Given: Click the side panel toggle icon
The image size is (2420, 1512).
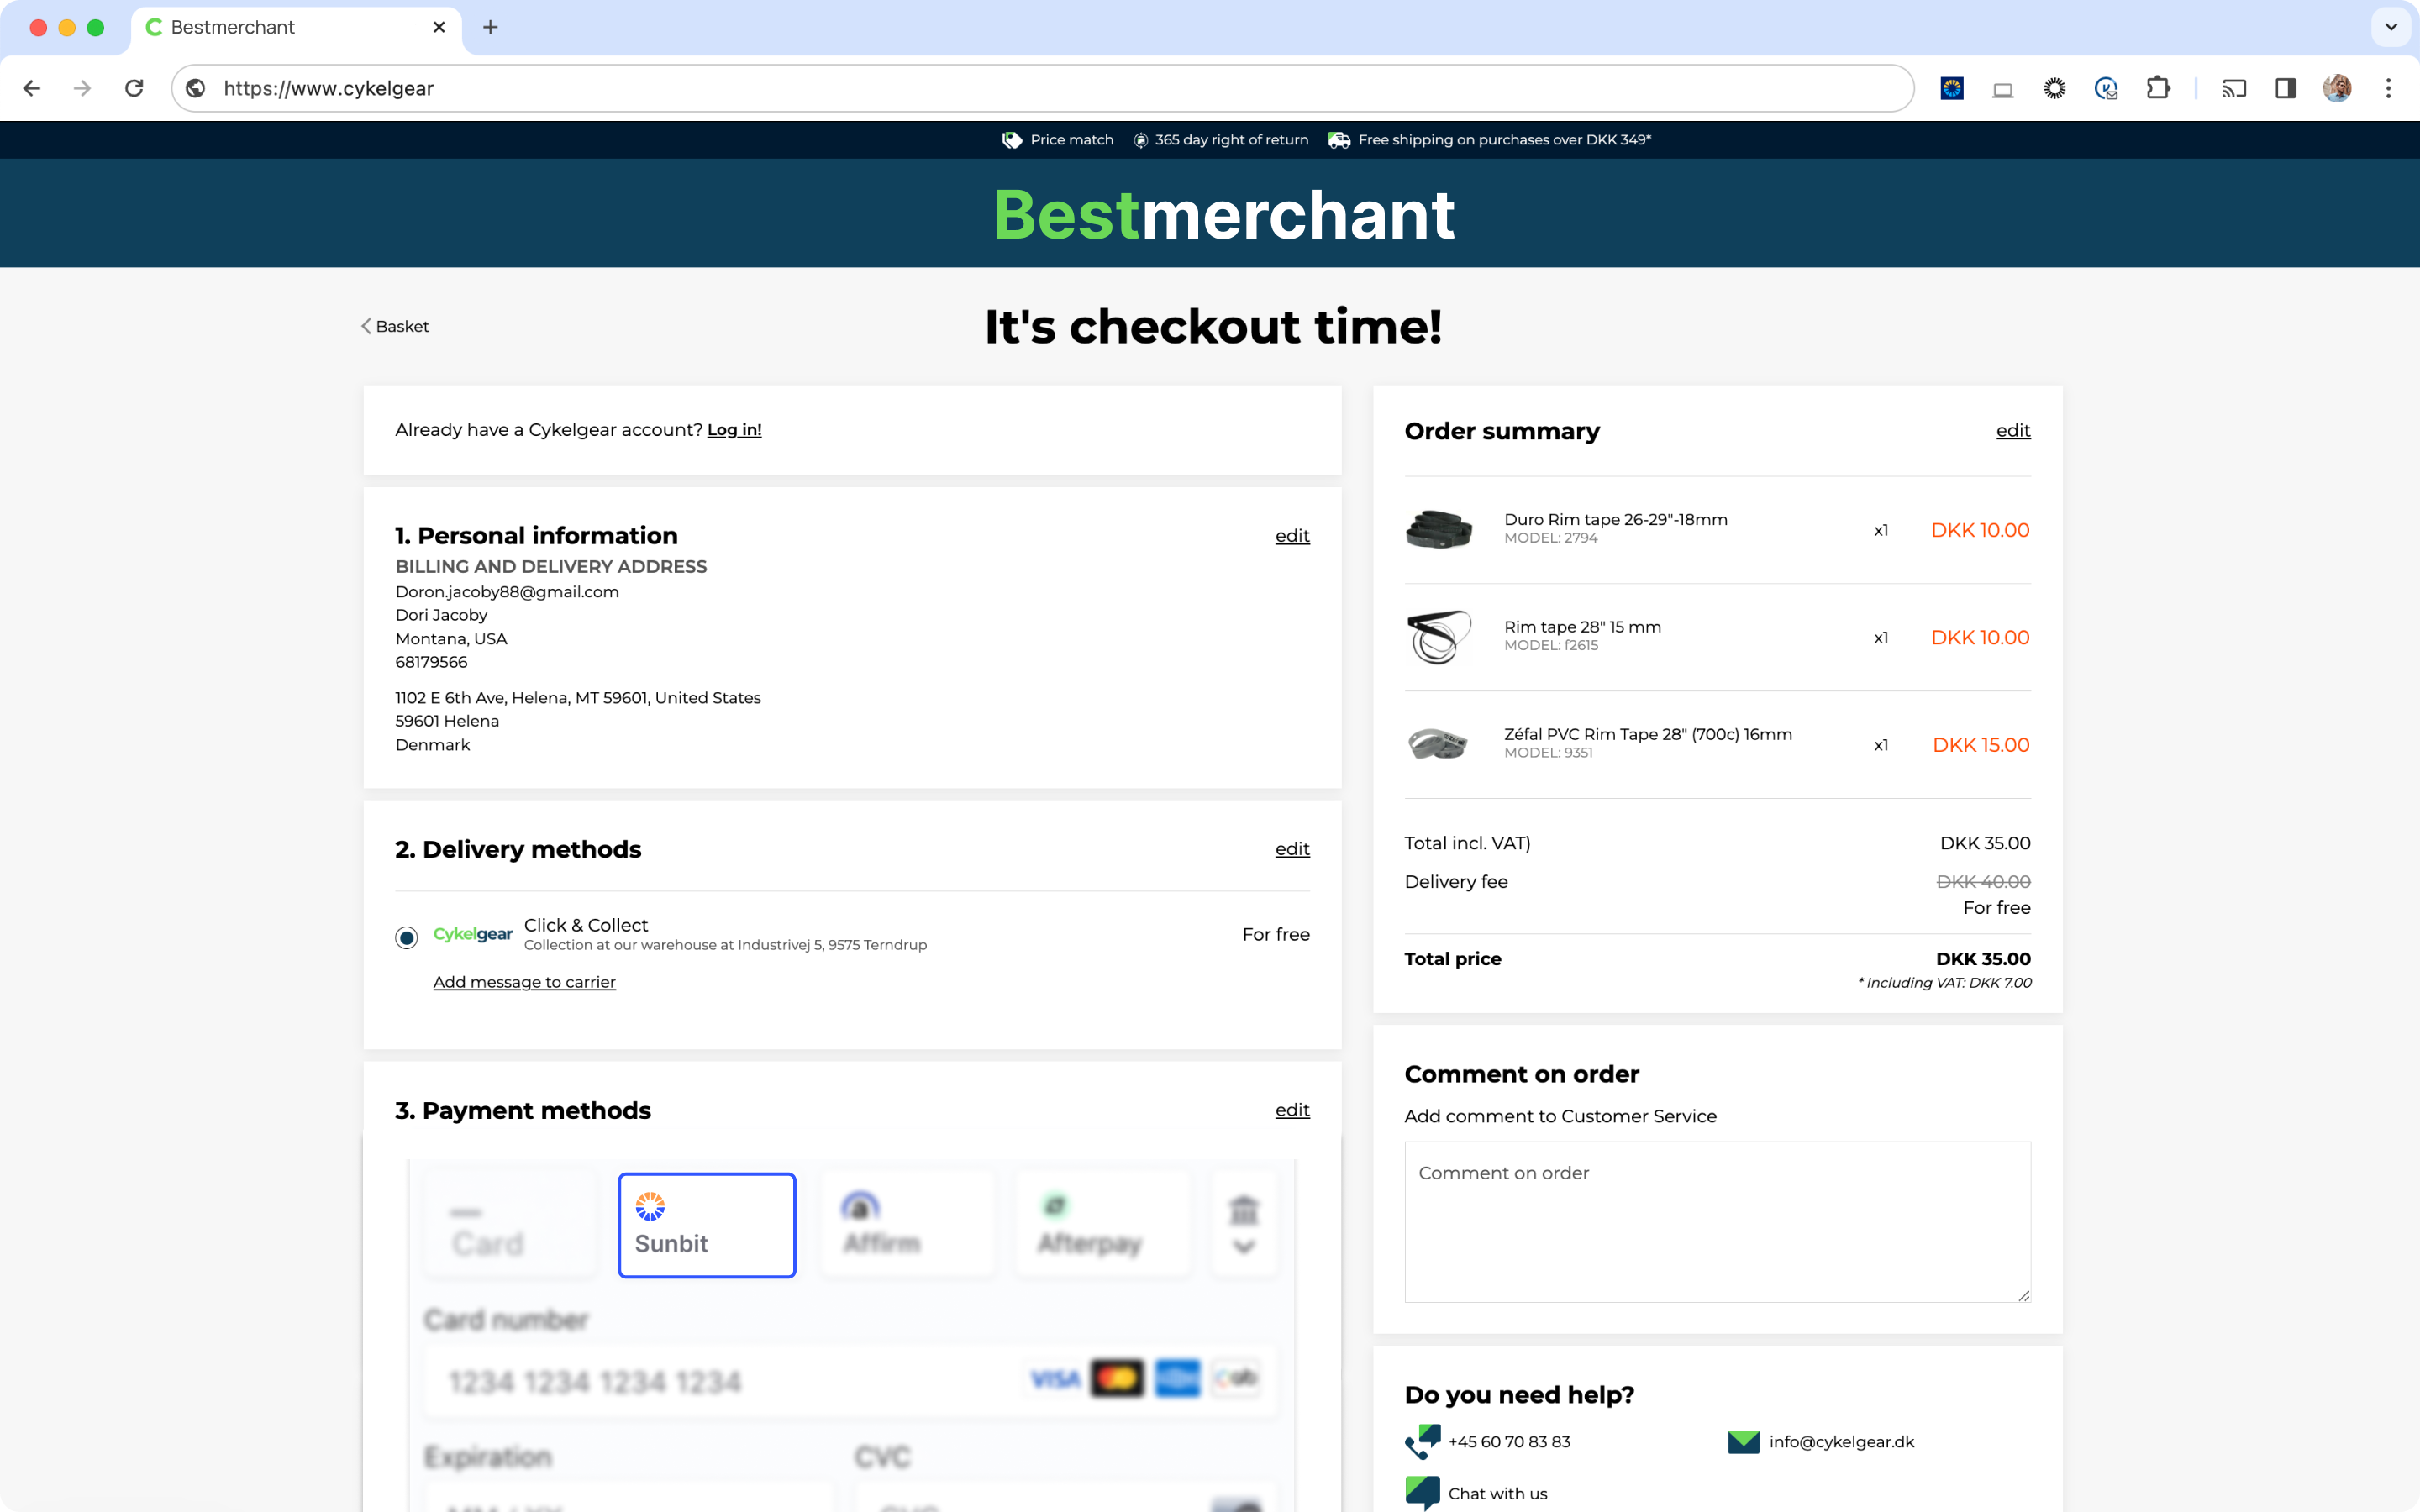Looking at the screenshot, I should [2285, 88].
